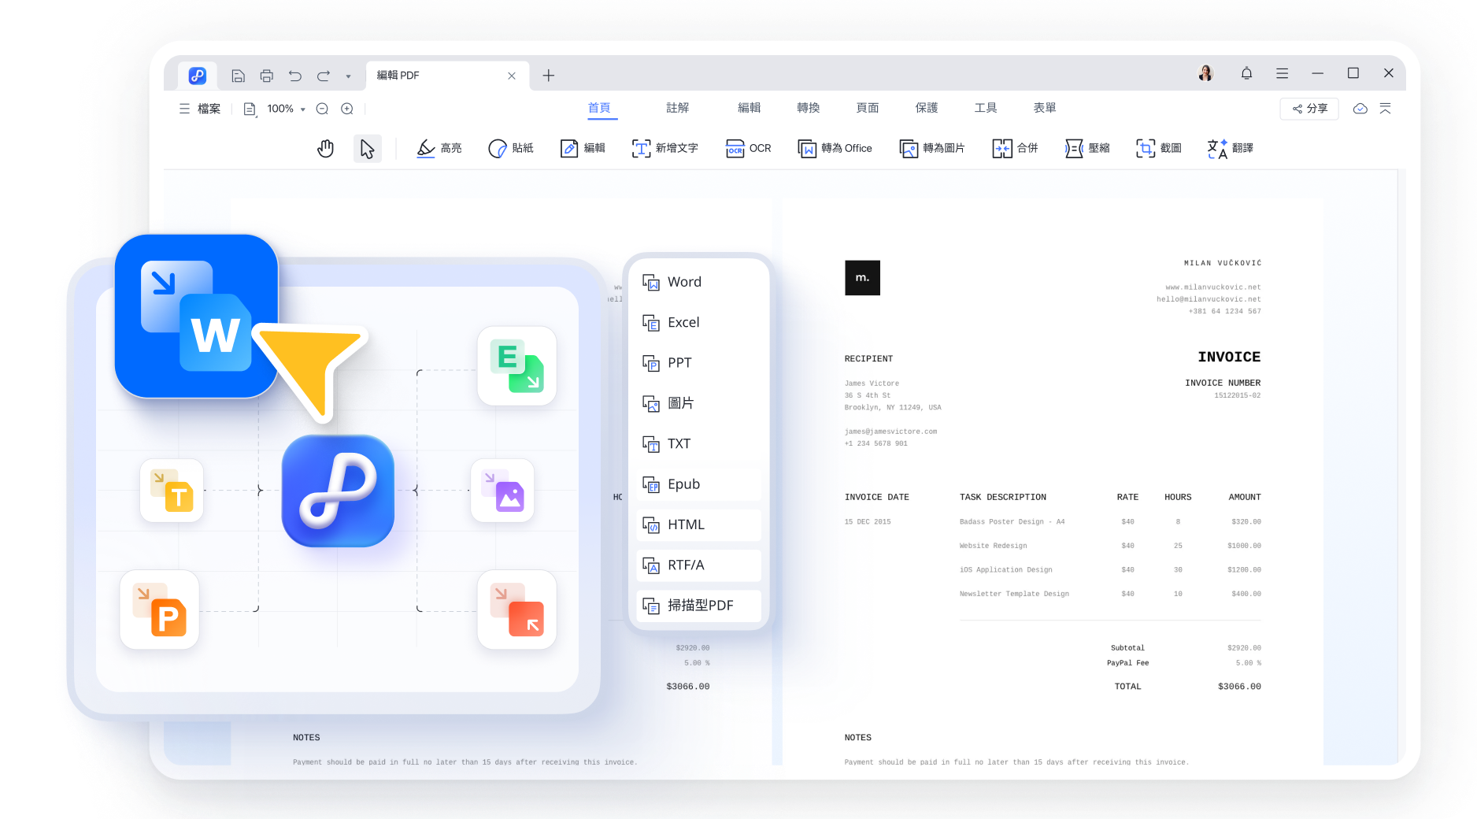Click the red export arrow conversion icon
Screen dimensions: 1477x819
point(516,610)
